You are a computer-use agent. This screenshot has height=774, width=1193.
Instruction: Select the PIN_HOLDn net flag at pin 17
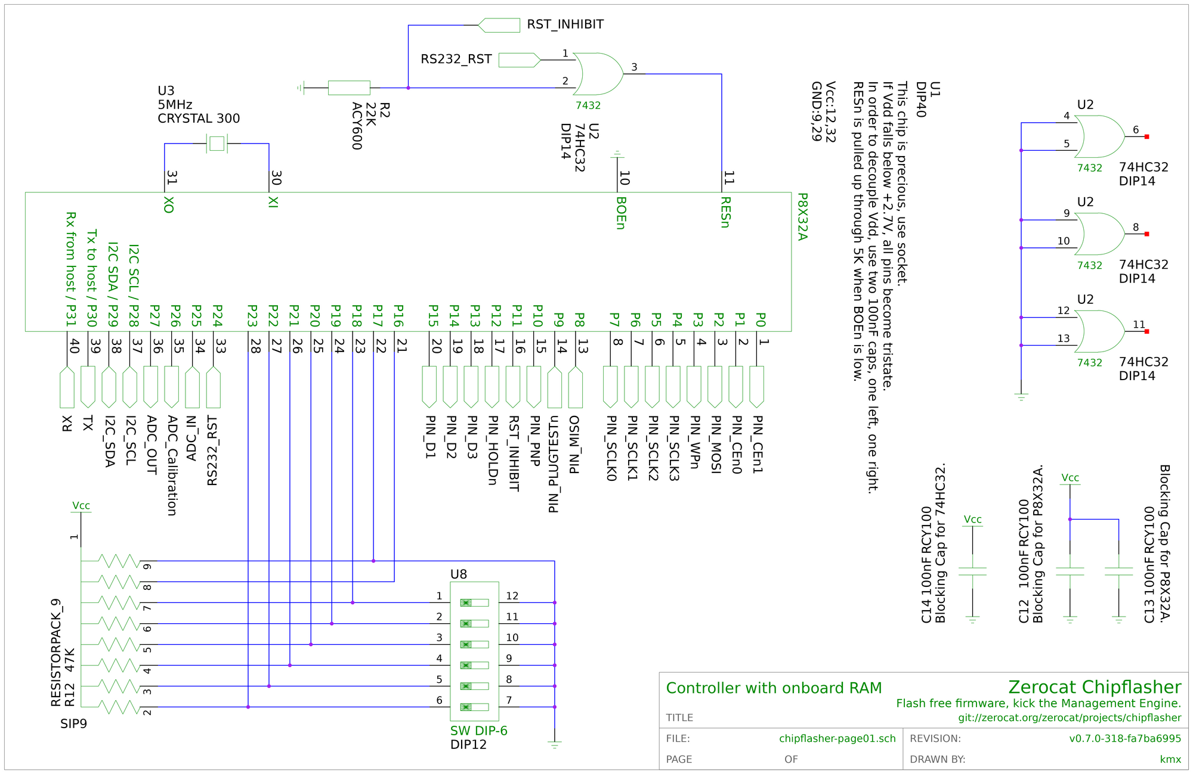[x=492, y=387]
